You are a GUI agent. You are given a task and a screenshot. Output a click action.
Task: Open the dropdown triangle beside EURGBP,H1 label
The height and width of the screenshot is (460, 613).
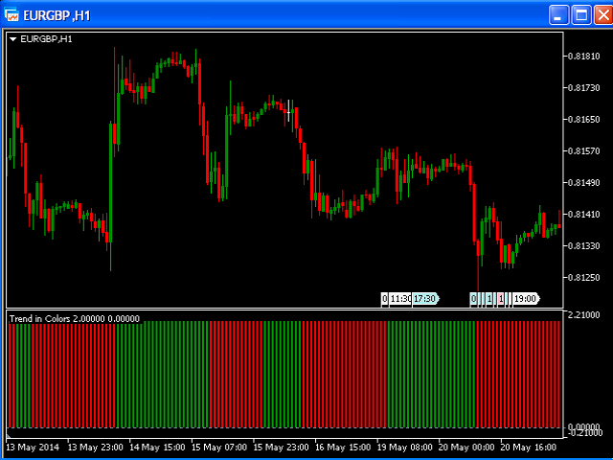tap(12, 39)
